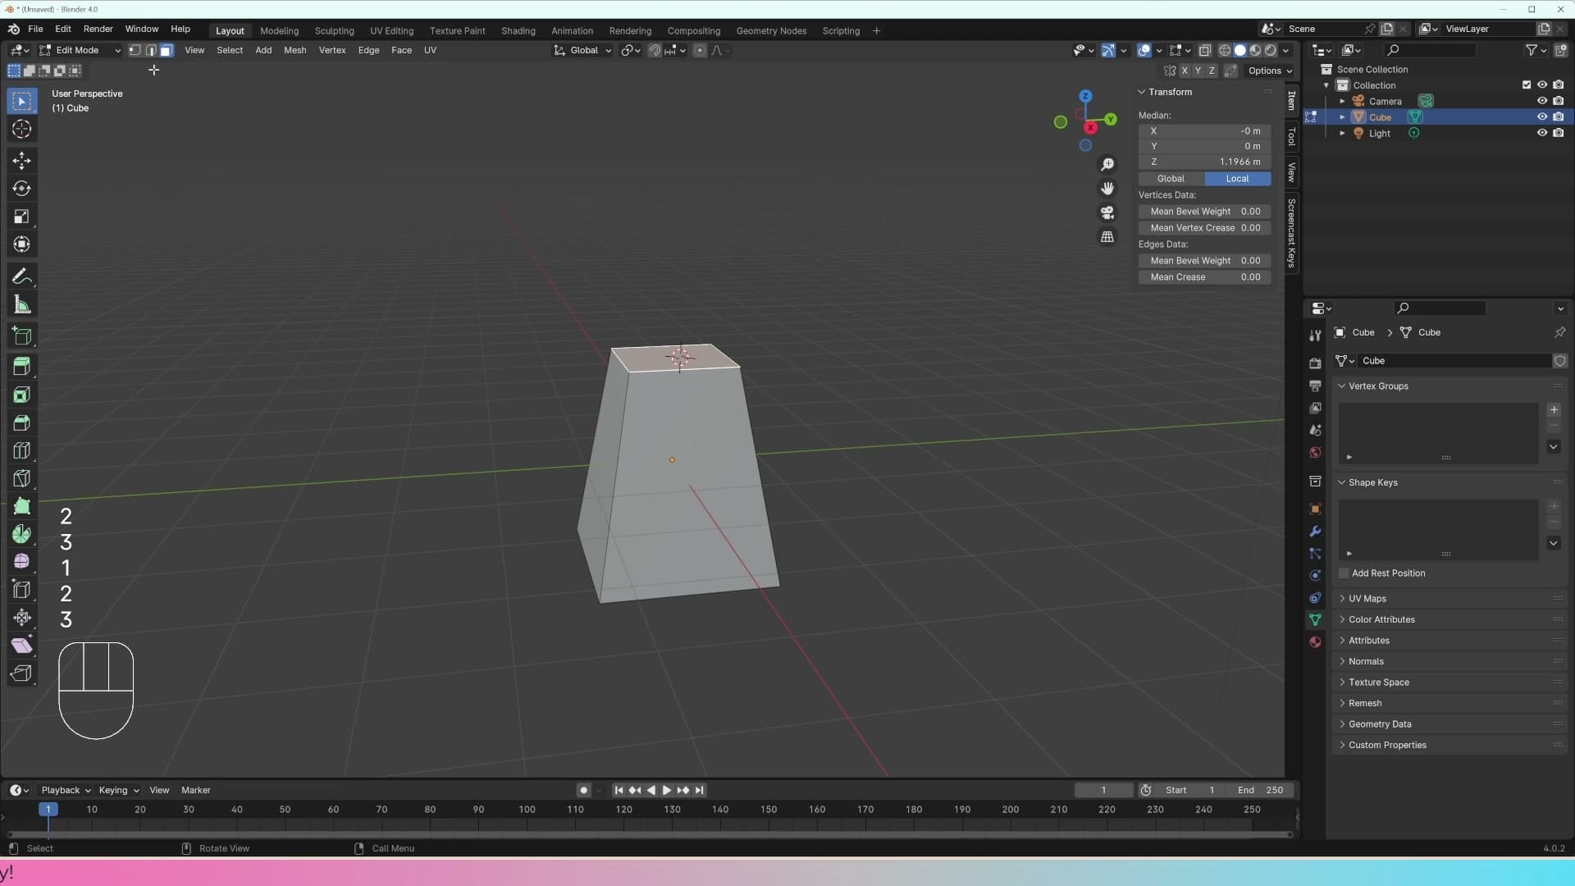Viewport: 1575px width, 886px height.
Task: Select the Knife tool
Action: pyautogui.click(x=22, y=478)
